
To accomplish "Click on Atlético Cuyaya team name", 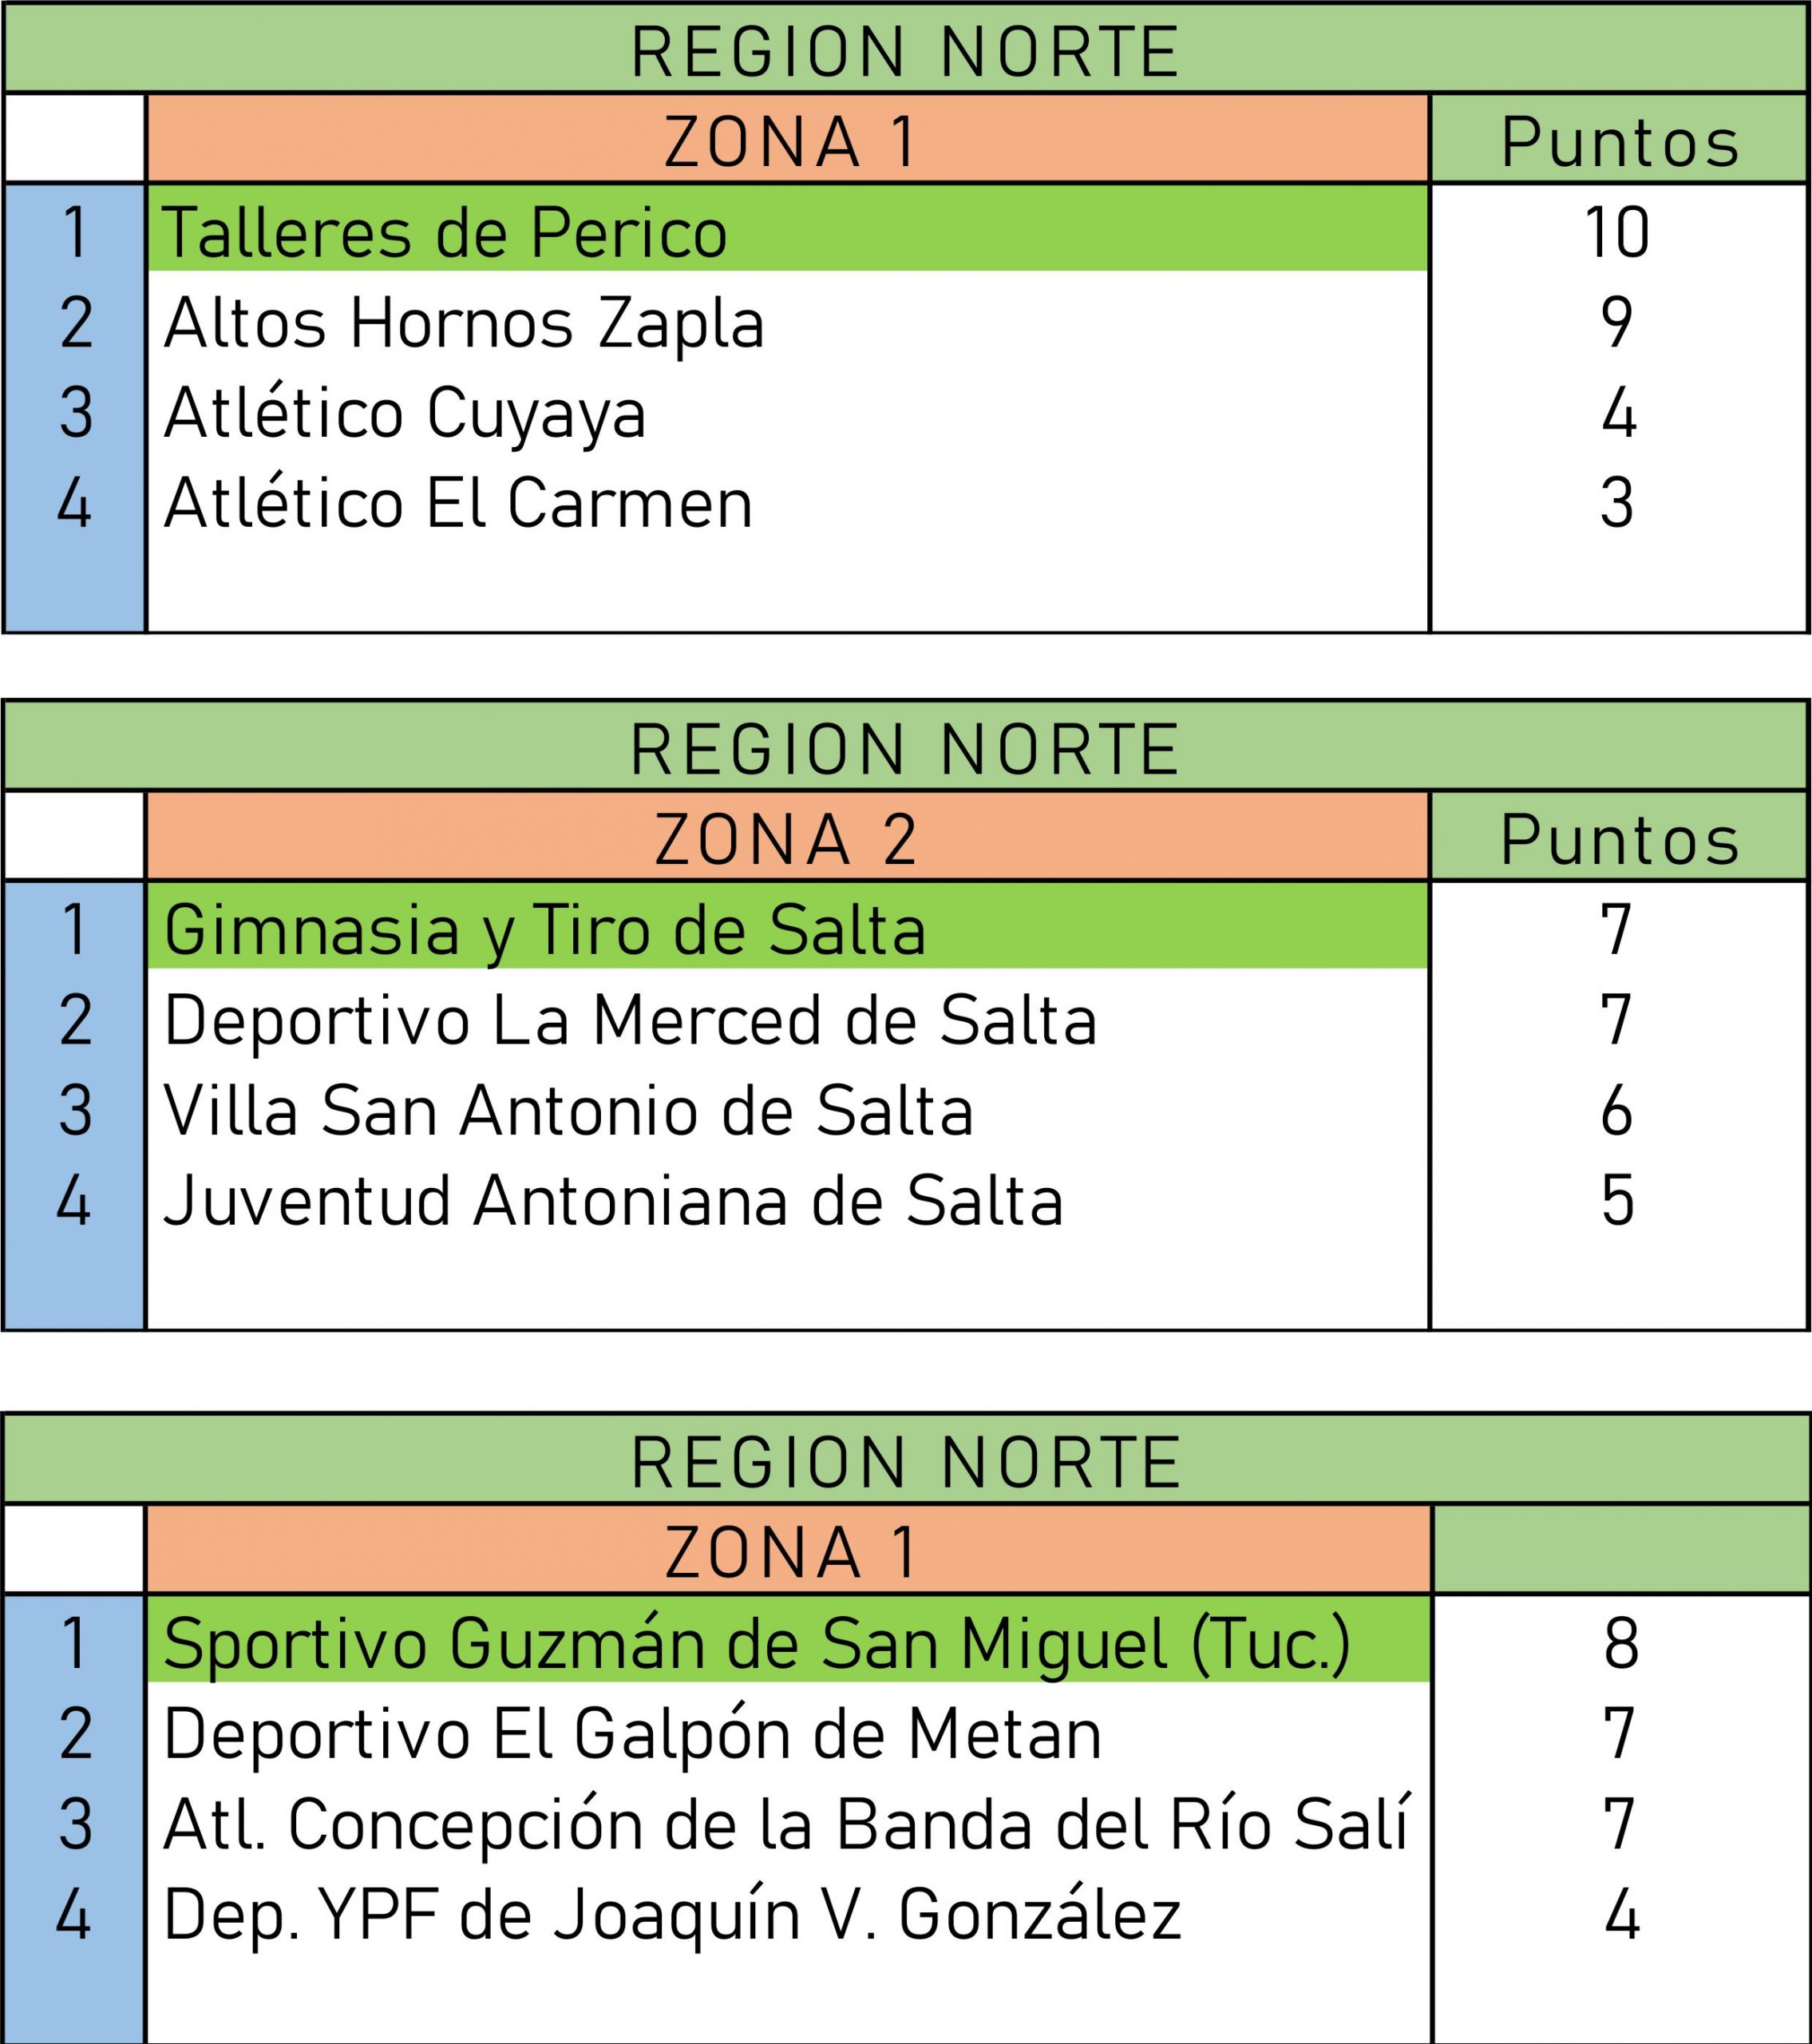I will coord(405,413).
